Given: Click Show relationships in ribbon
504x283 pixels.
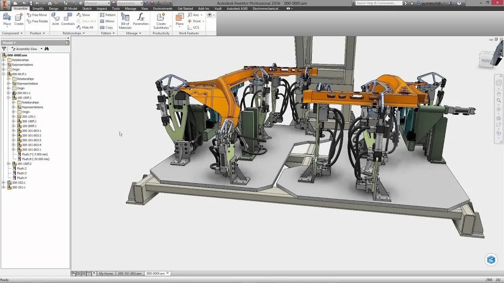Looking at the screenshot, I should 83,15.
